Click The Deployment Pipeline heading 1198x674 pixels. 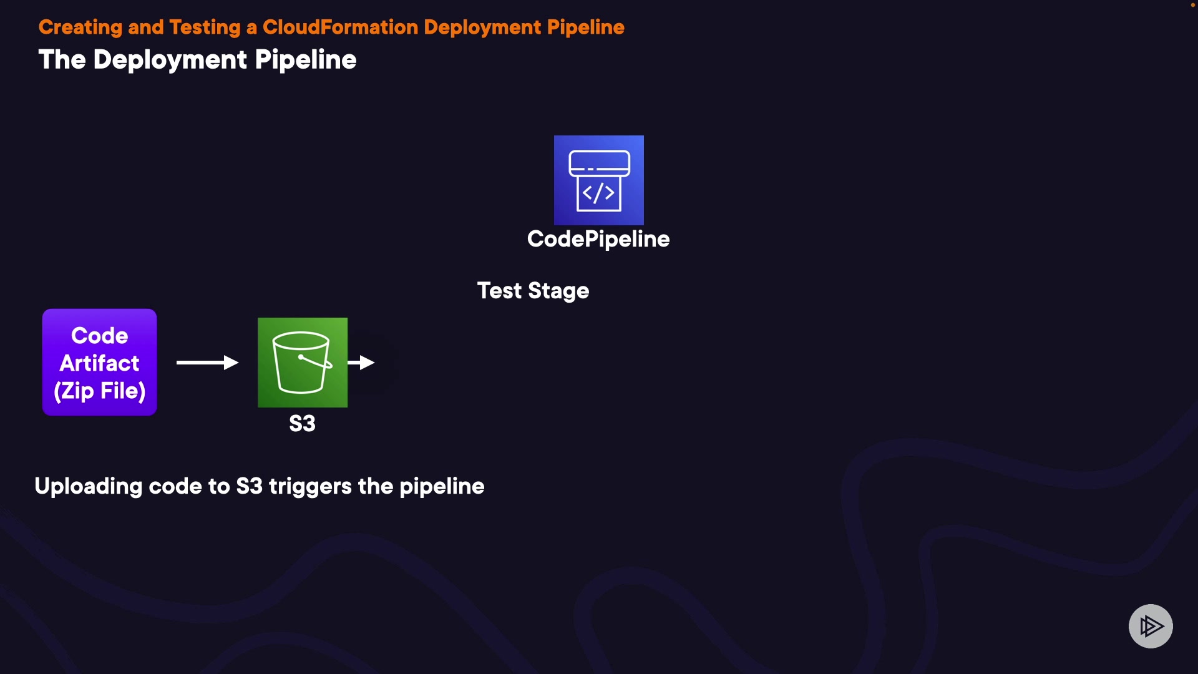(x=197, y=60)
